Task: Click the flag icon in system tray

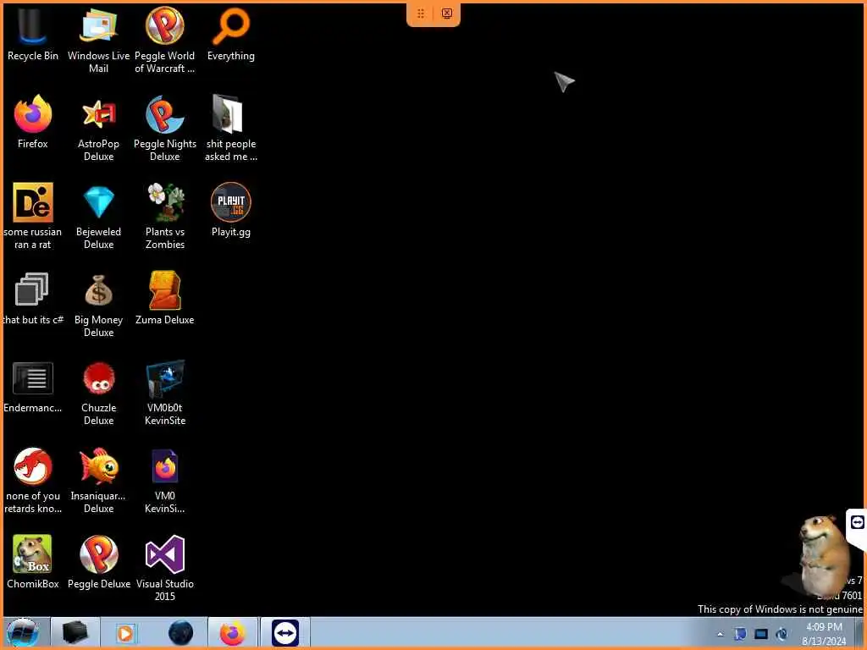Action: (x=740, y=634)
